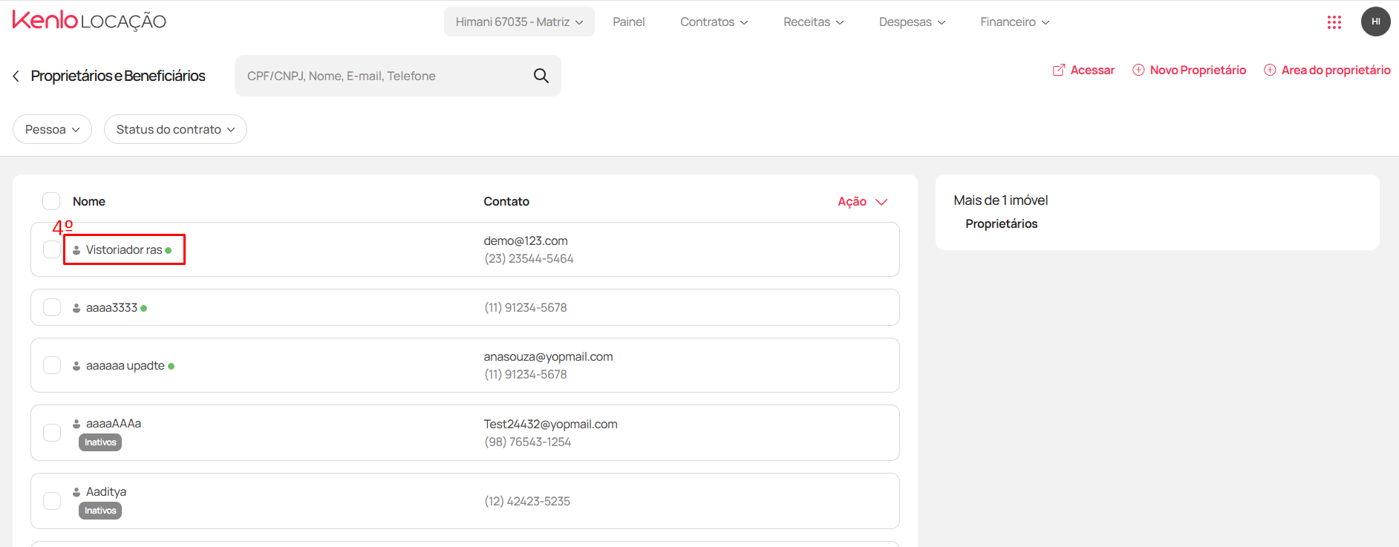Expand the Contratos menu
1399x547 pixels.
click(x=714, y=22)
